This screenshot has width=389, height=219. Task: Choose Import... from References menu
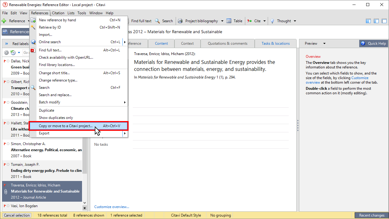[x=78, y=35]
